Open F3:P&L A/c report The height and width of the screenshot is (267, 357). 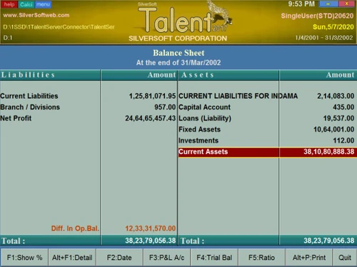point(166,258)
